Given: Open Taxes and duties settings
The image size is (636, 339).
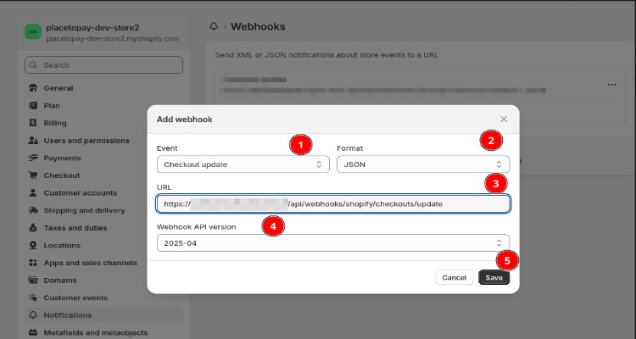Looking at the screenshot, I should pos(74,228).
